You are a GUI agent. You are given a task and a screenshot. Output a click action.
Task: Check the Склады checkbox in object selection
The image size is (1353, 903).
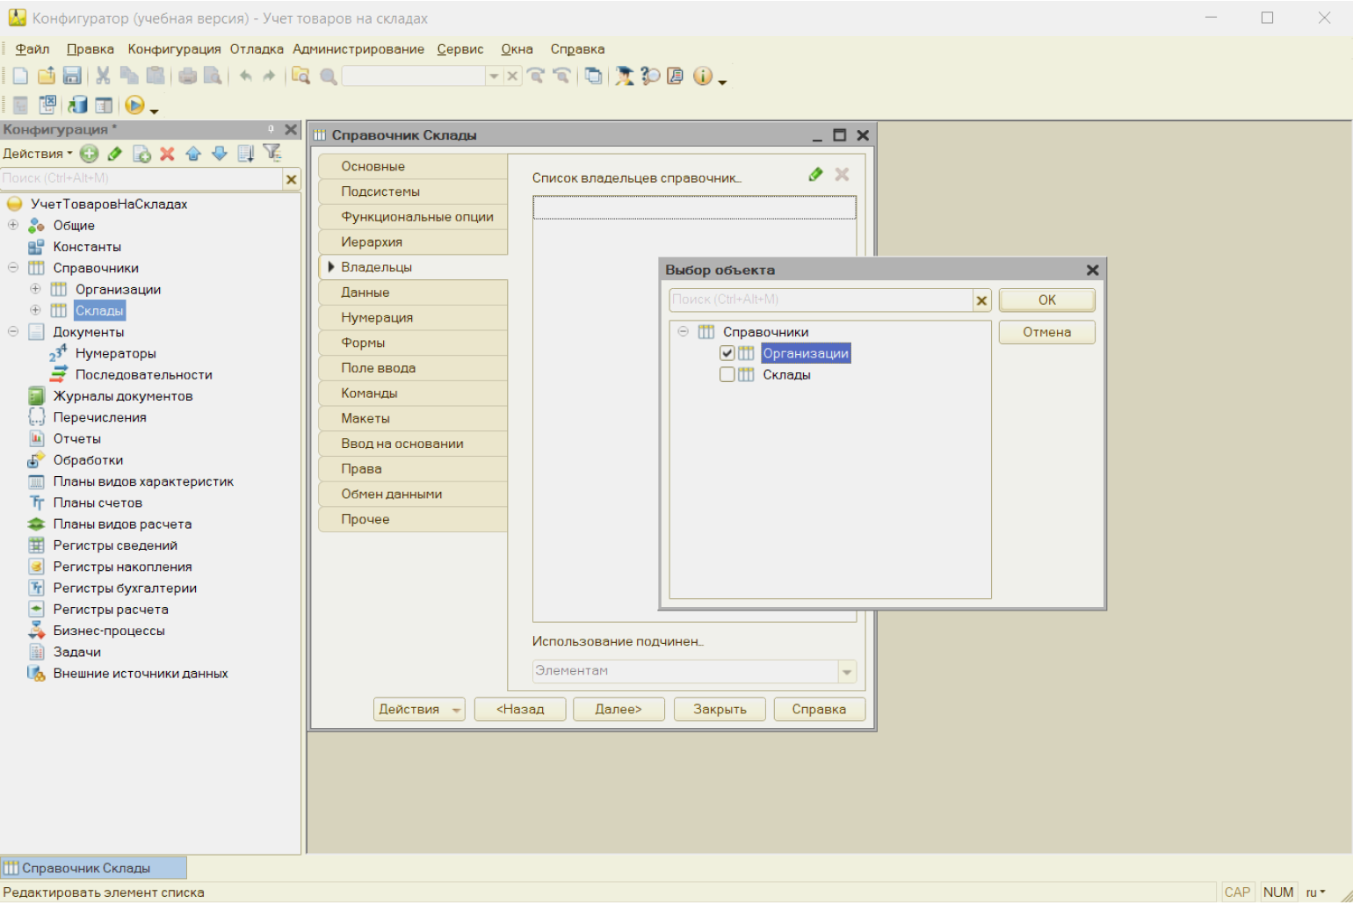[x=727, y=374]
